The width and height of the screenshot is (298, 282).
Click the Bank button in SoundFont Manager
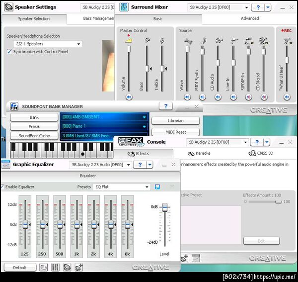[34, 117]
